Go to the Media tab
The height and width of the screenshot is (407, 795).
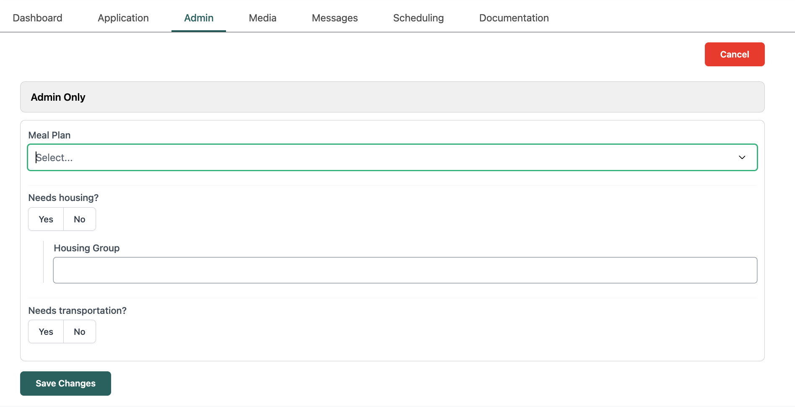pyautogui.click(x=262, y=18)
